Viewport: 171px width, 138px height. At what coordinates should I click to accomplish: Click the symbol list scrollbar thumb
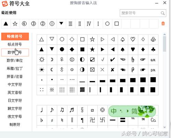[x=165, y=44]
